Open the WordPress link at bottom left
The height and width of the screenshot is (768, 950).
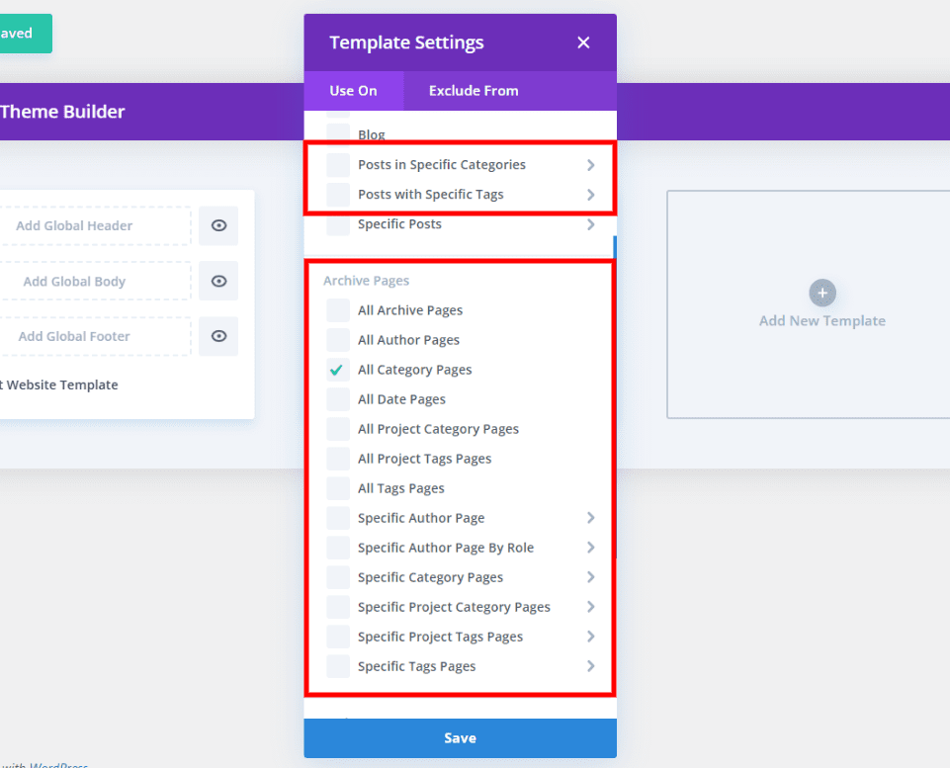click(57, 764)
